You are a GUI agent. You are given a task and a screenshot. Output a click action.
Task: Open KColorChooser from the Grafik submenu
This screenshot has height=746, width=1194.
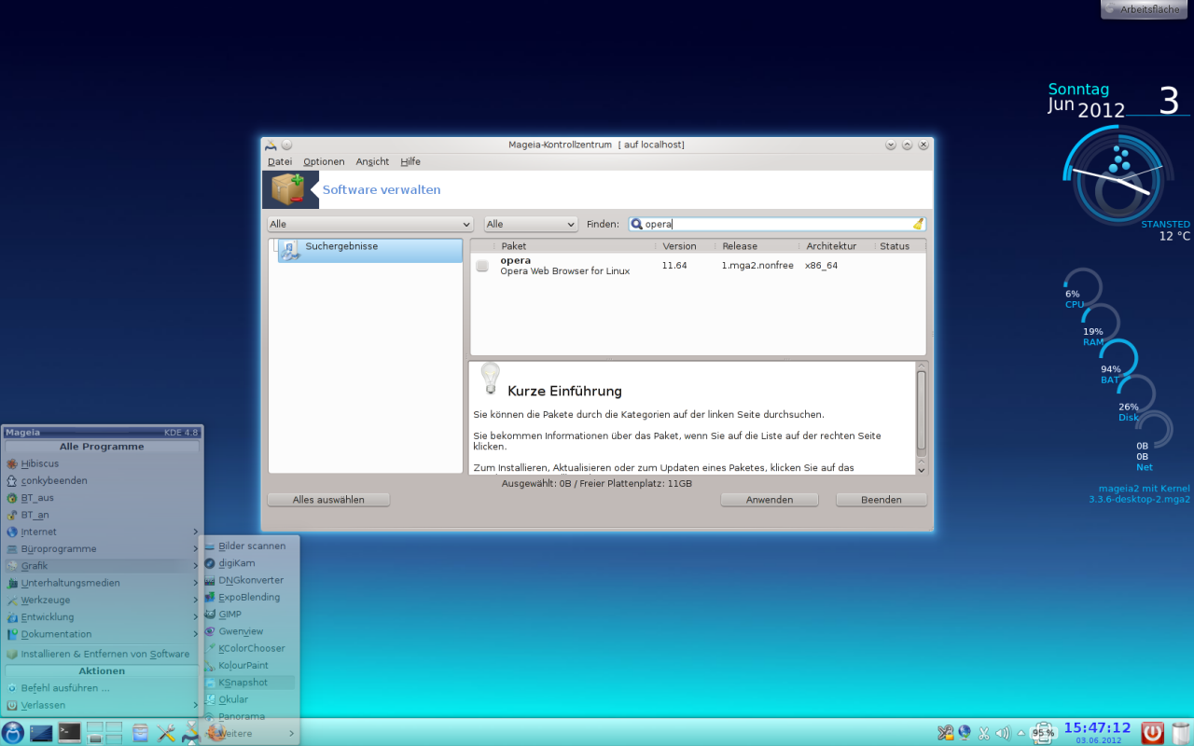point(250,648)
